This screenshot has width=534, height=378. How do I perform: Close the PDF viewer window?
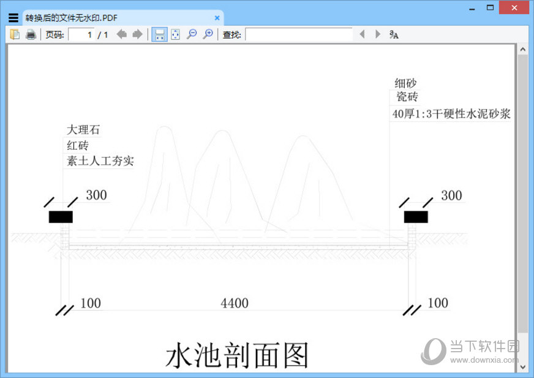(x=514, y=7)
